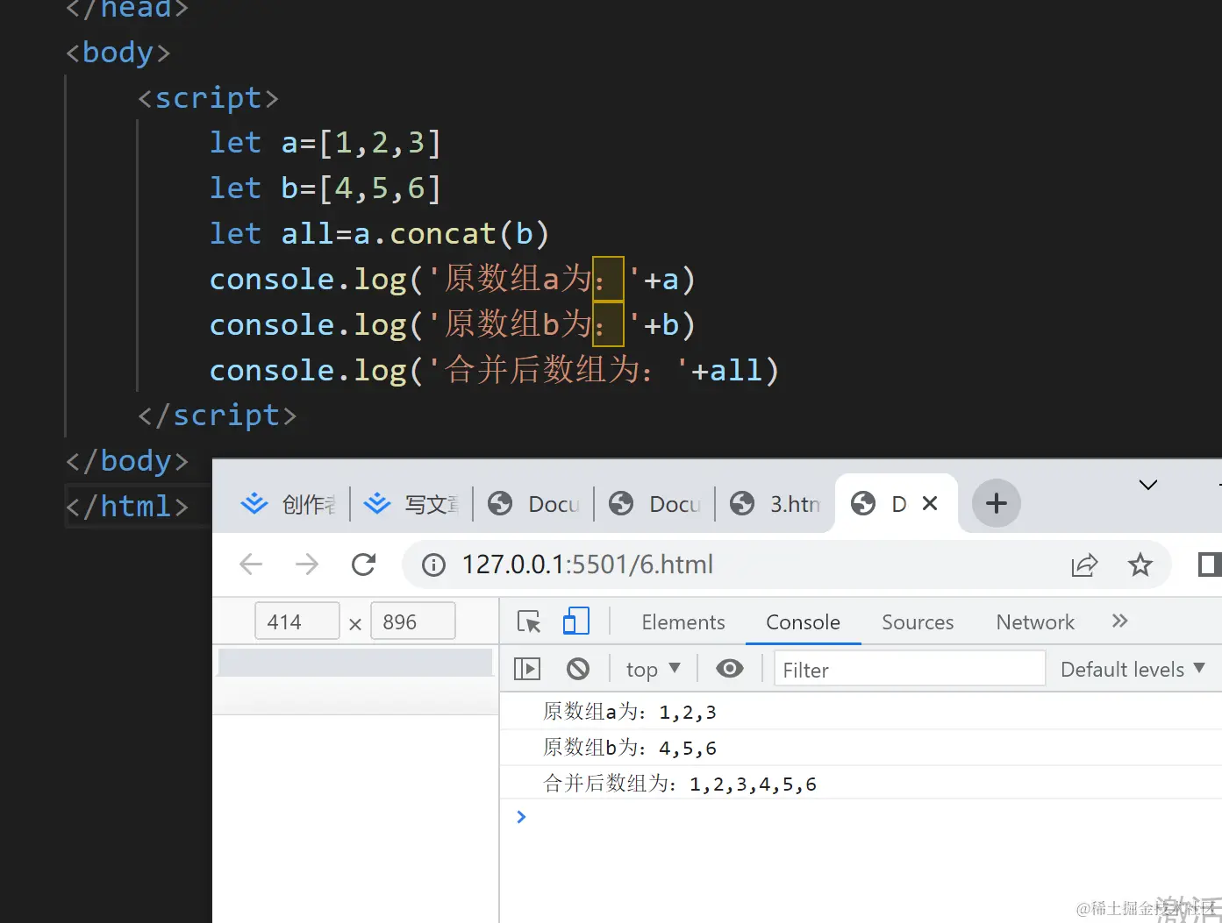Open a new tab with plus button
The width and height of the screenshot is (1222, 923).
[996, 503]
